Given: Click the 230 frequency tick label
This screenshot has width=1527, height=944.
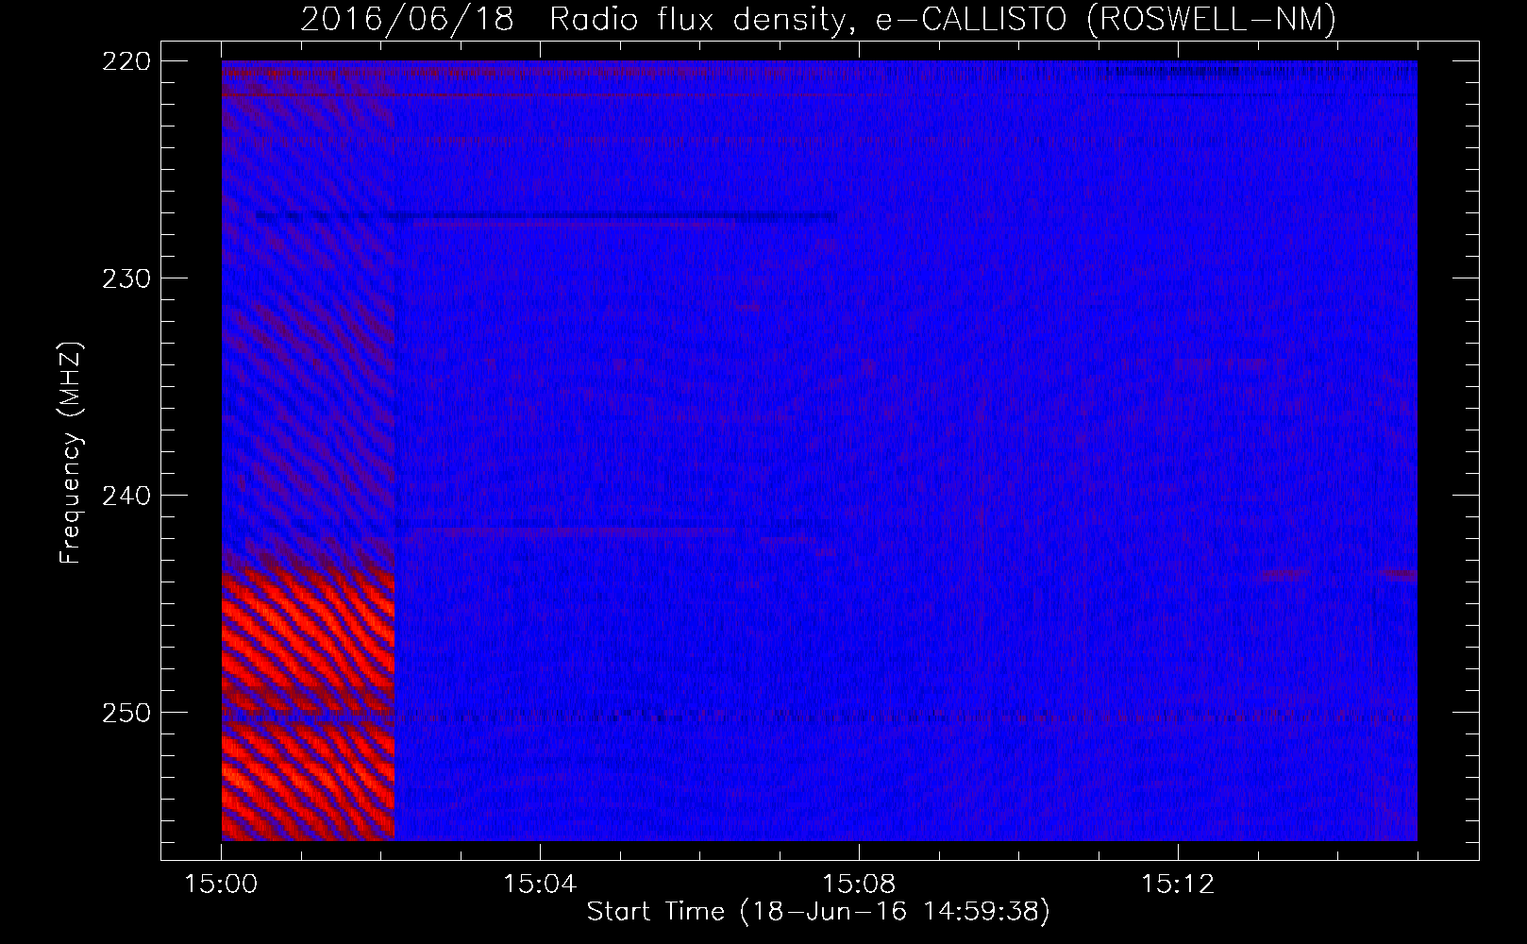Looking at the screenshot, I should tap(126, 278).
